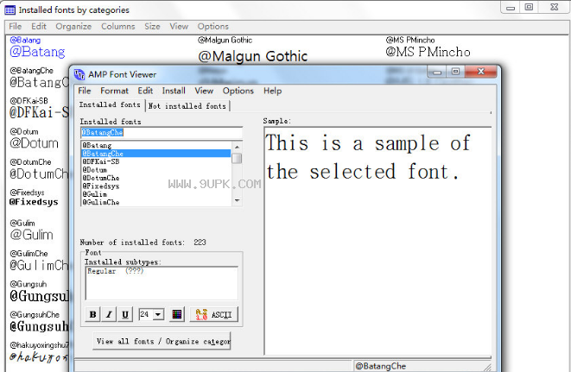Select @GungsuhChe preview in categories window
Screen dimensions: 571x372
tap(39, 326)
